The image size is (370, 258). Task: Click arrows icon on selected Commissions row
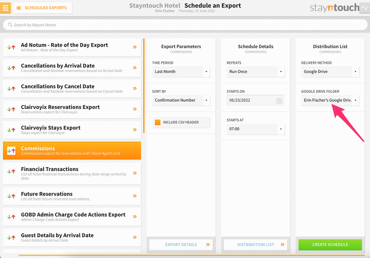[11, 151]
